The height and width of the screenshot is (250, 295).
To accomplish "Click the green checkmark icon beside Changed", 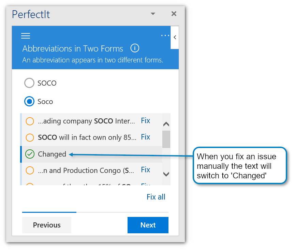I will [30, 154].
